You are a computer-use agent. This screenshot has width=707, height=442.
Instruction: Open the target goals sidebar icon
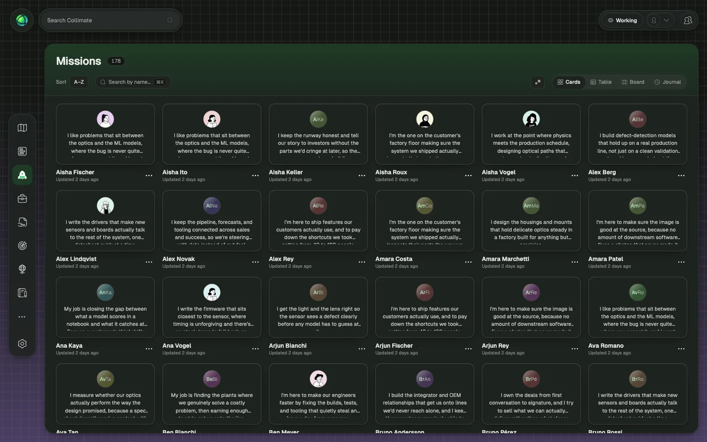tap(22, 245)
